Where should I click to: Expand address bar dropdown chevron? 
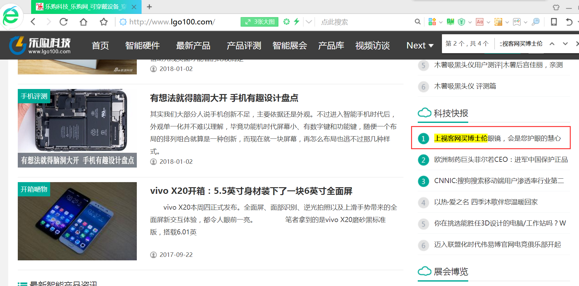pos(309,22)
